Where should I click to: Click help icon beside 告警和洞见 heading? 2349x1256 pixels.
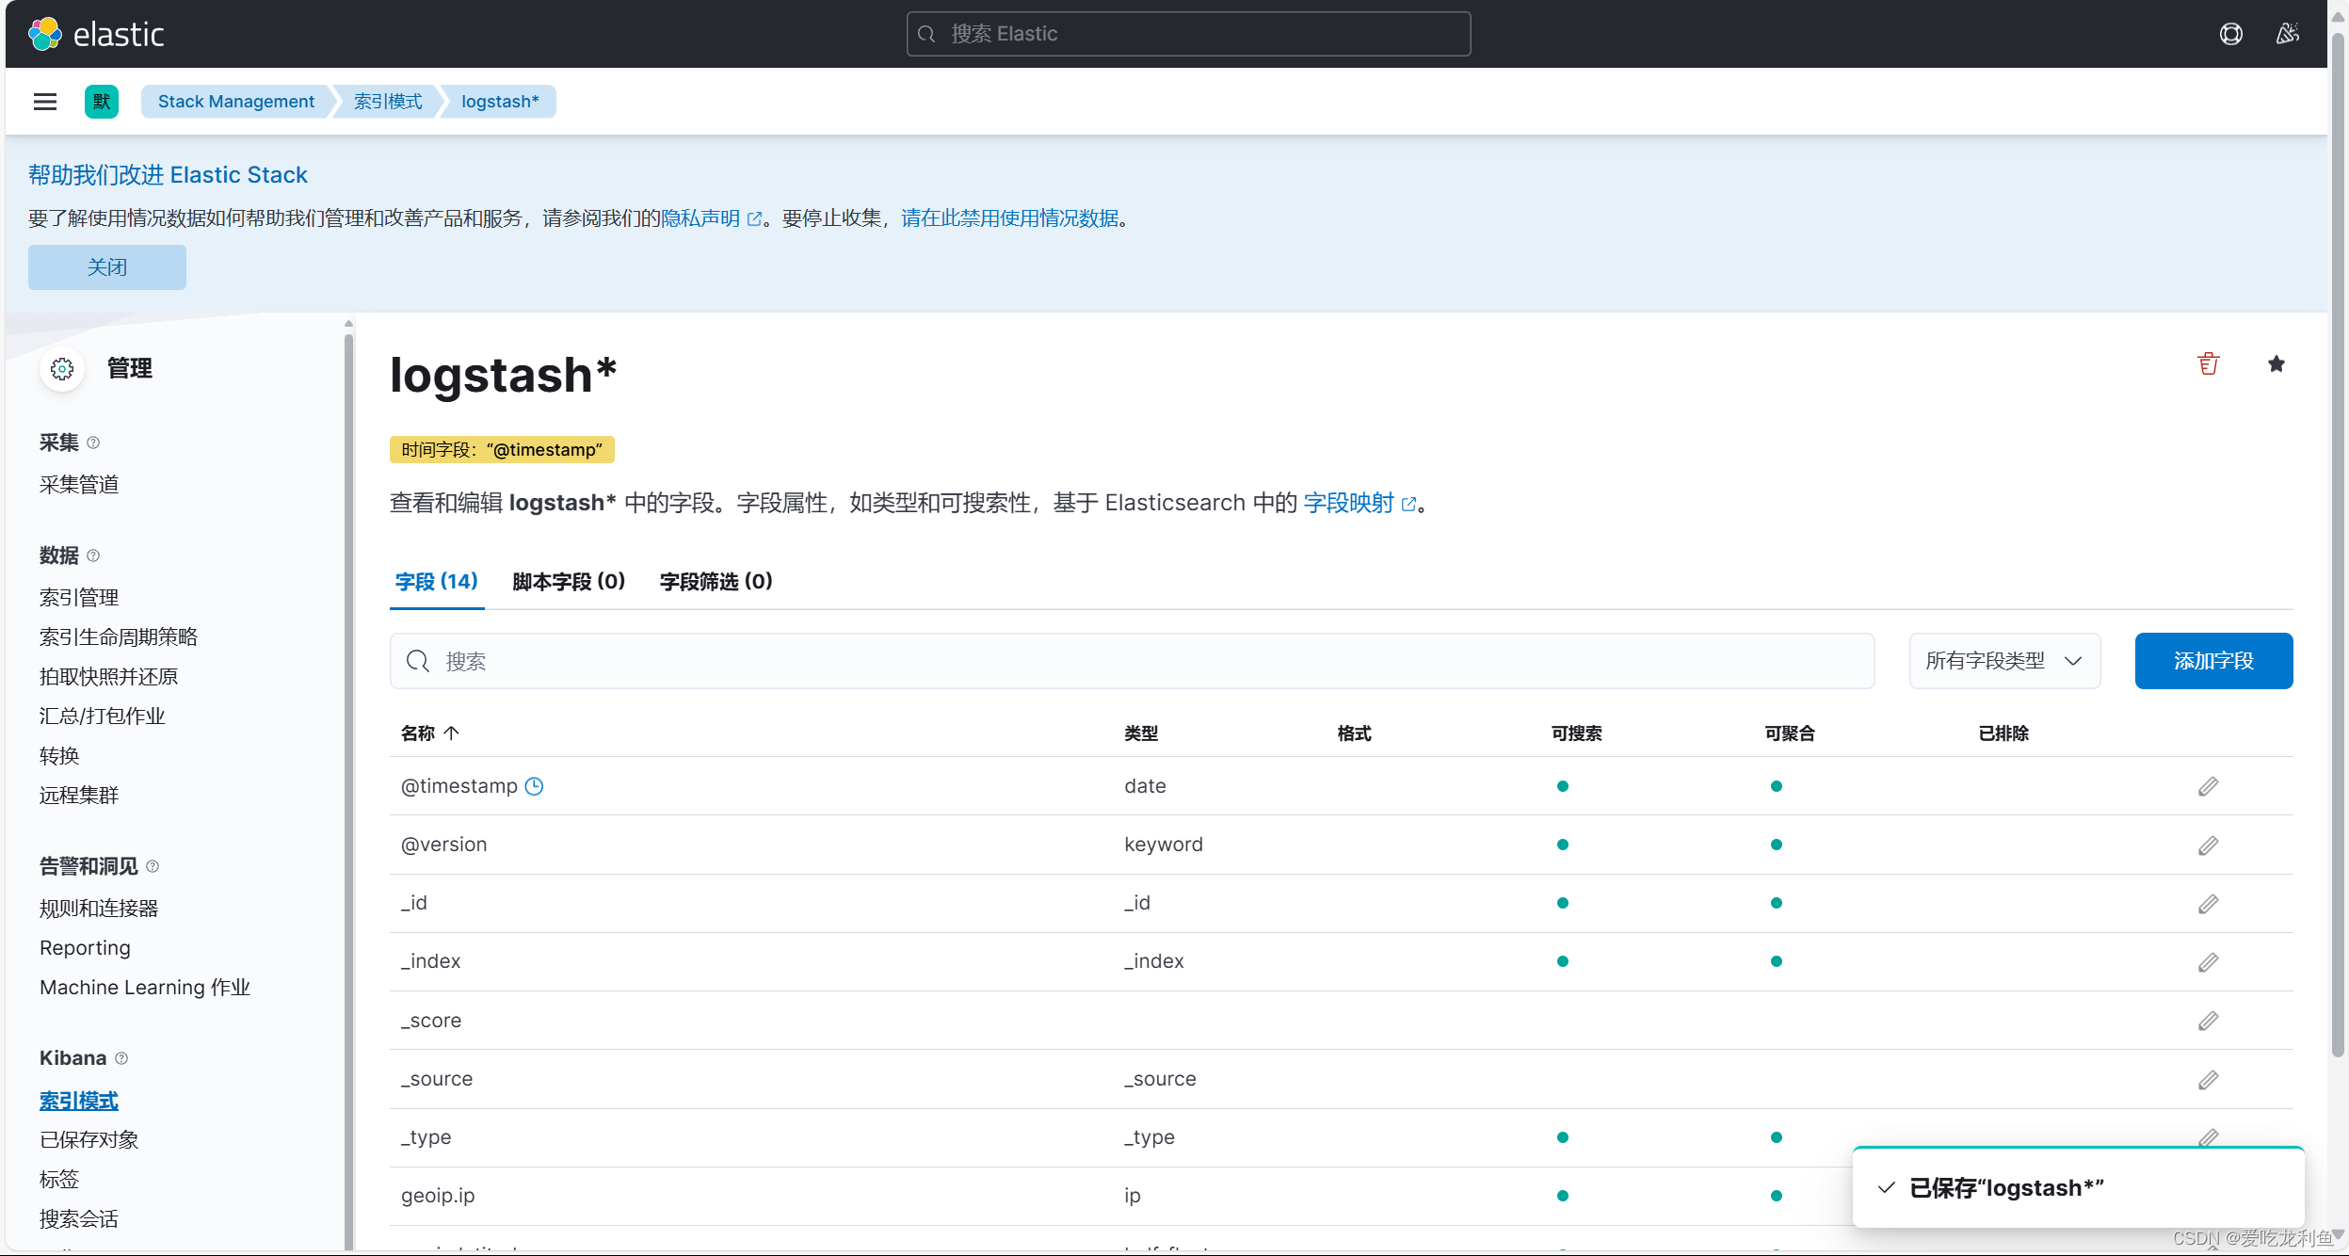coord(153,866)
